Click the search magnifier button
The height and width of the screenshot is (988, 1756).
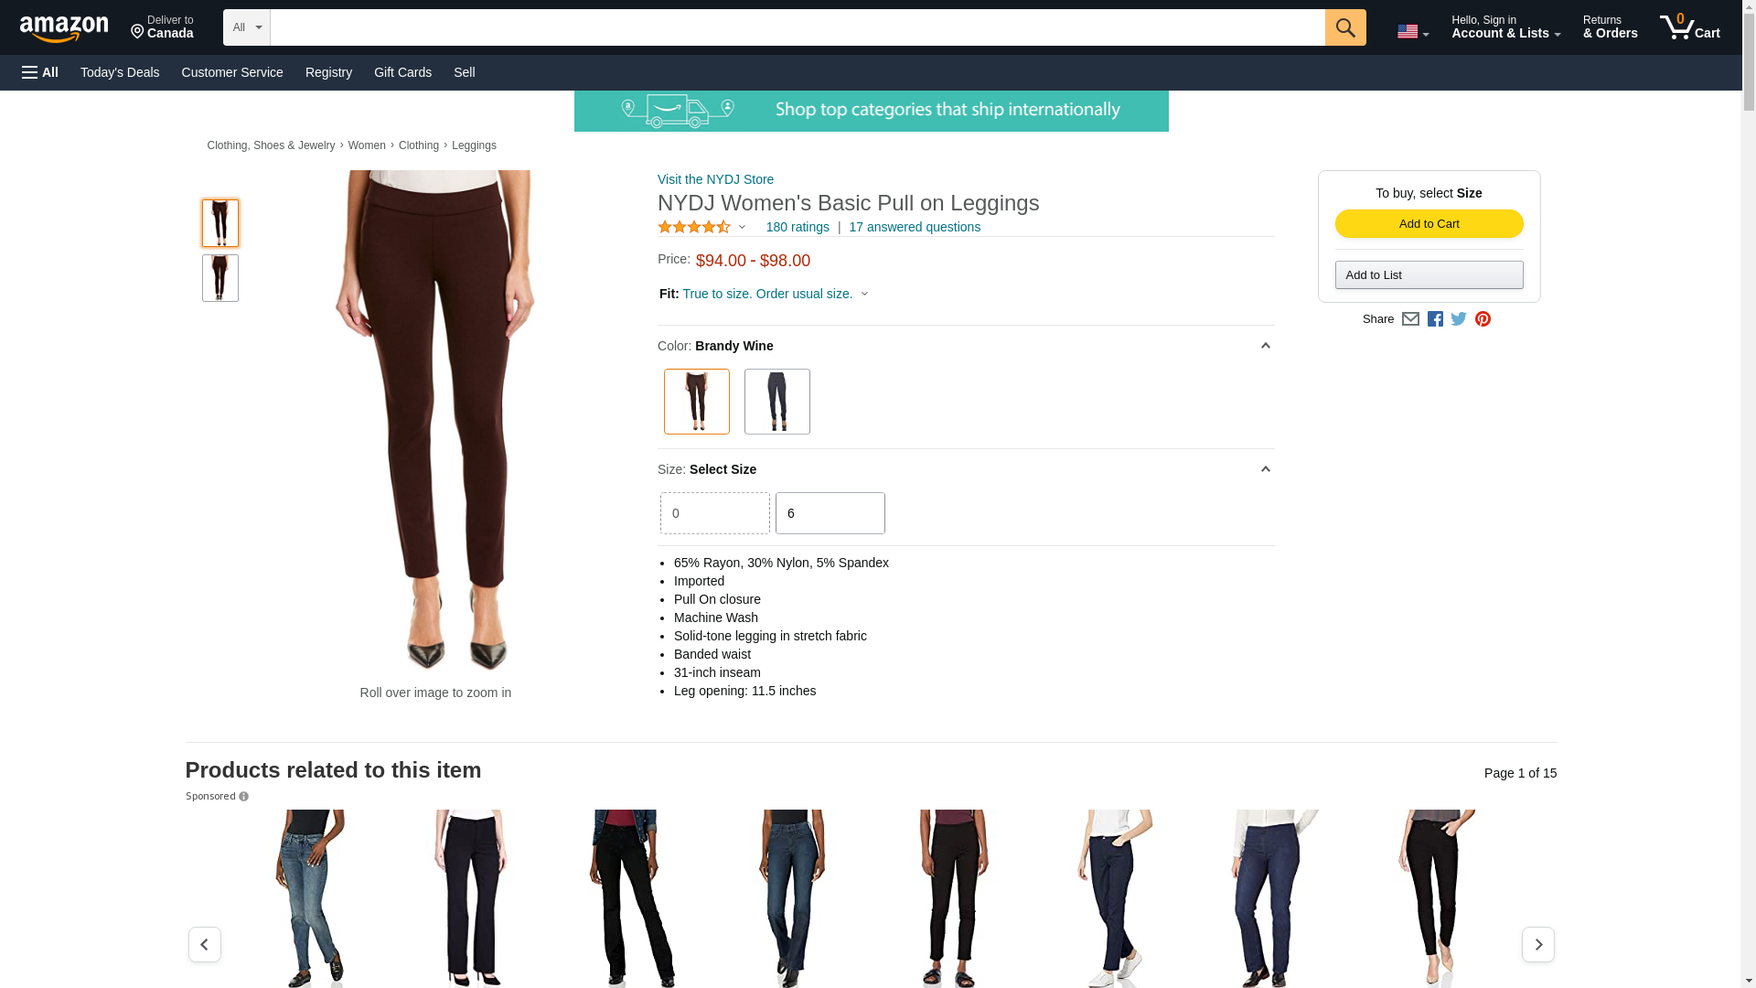point(1345,27)
